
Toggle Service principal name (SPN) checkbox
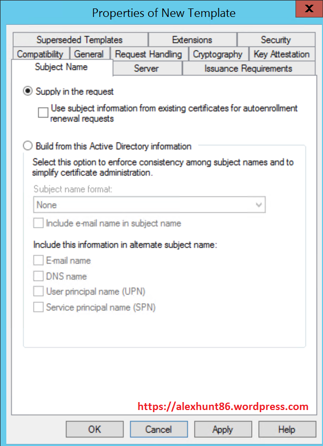[39, 307]
